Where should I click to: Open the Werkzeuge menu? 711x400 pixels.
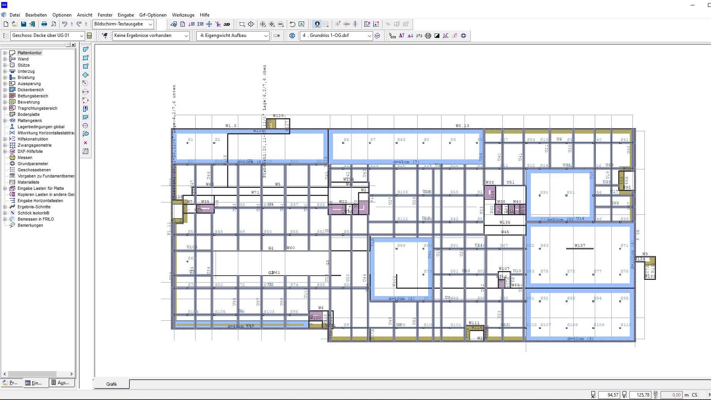pos(183,15)
